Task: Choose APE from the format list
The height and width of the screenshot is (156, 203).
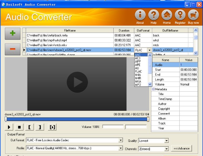Action: coord(141,65)
